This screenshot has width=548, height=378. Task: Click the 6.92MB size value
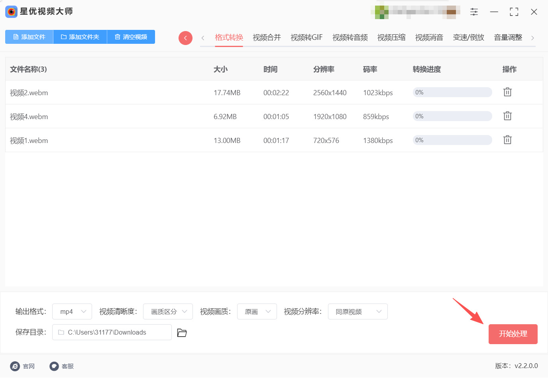pyautogui.click(x=225, y=117)
